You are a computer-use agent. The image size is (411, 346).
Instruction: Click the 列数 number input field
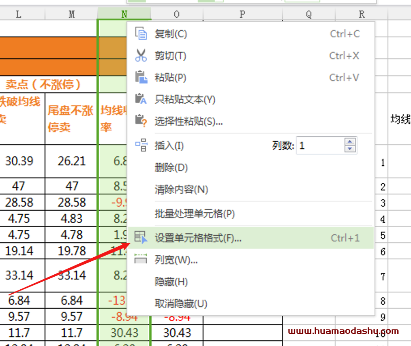pyautogui.click(x=321, y=145)
